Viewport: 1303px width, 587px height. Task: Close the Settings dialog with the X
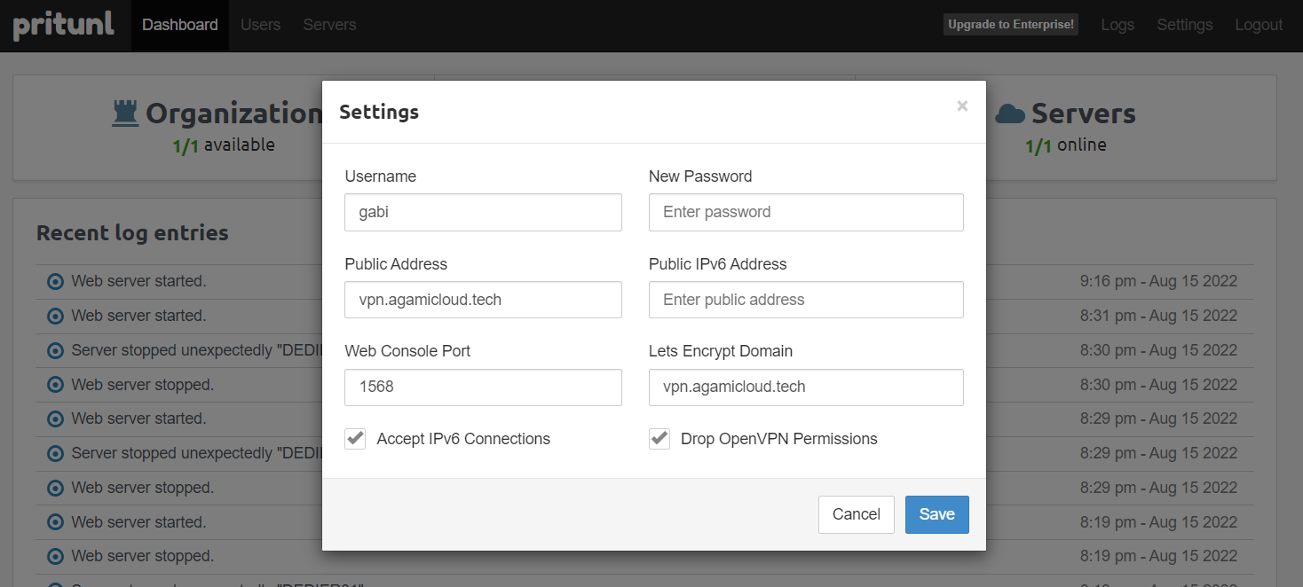tap(962, 106)
